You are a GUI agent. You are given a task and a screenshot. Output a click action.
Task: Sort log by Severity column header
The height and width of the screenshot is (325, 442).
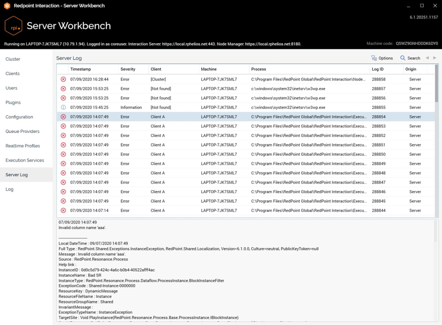pyautogui.click(x=128, y=69)
